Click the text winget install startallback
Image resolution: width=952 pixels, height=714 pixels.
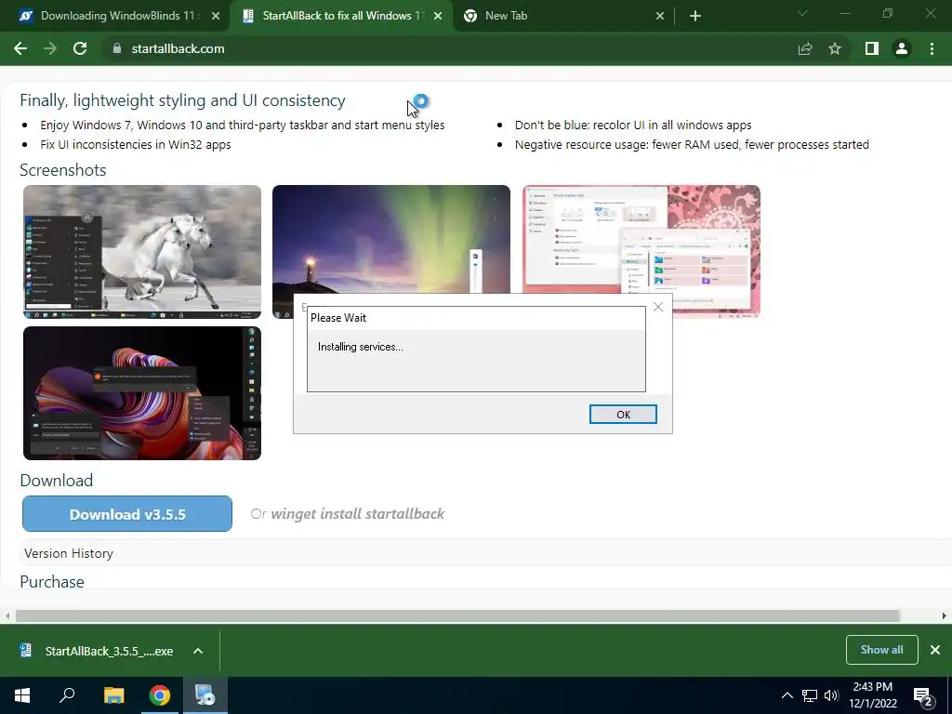click(358, 513)
